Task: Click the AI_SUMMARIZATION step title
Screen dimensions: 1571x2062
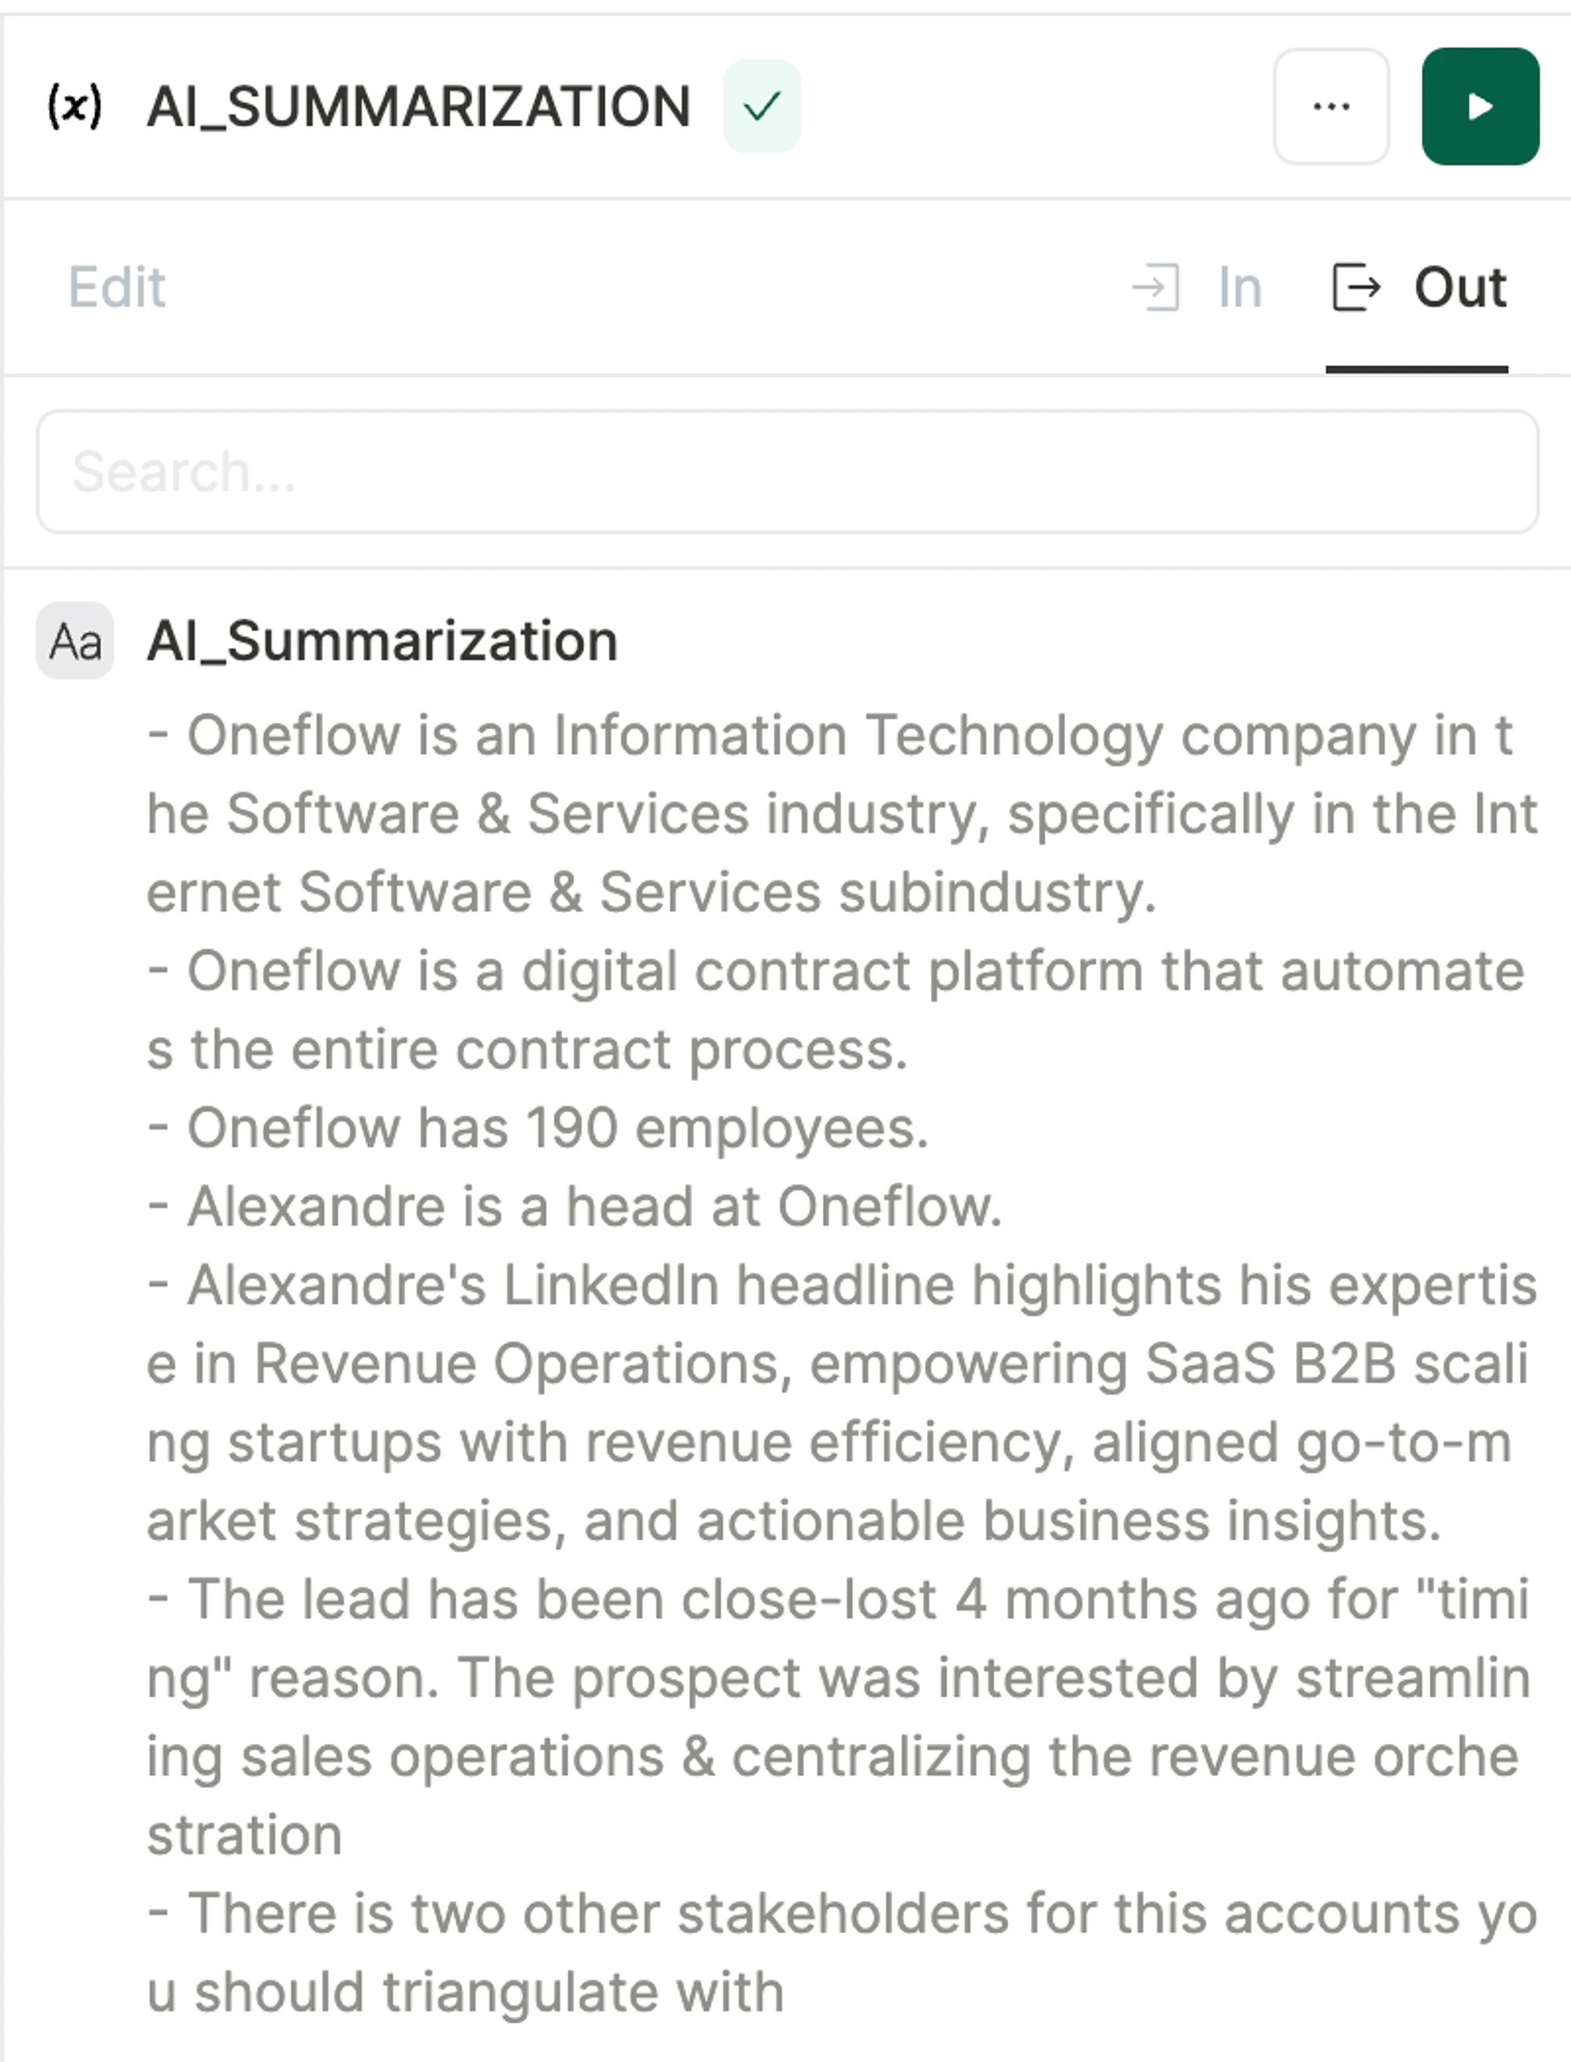Action: click(x=418, y=107)
